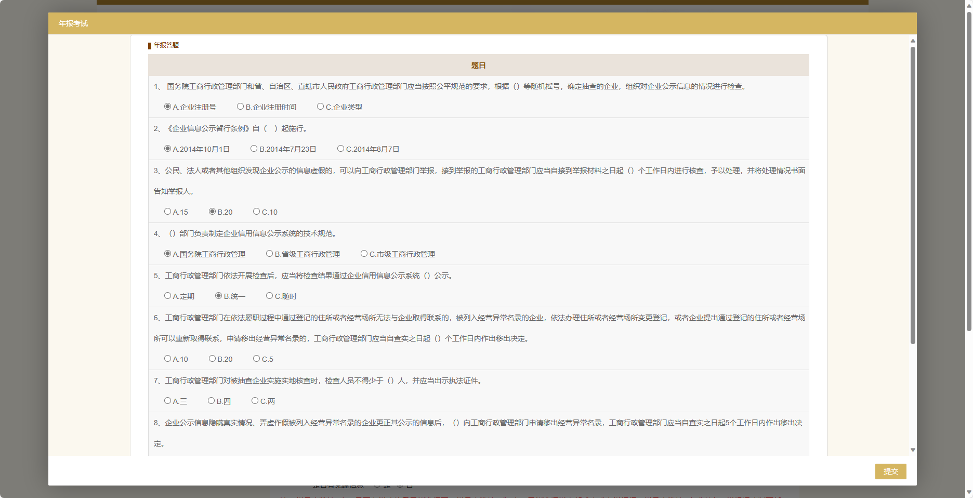Click the exam dialog scroll-down arrow

point(913,450)
